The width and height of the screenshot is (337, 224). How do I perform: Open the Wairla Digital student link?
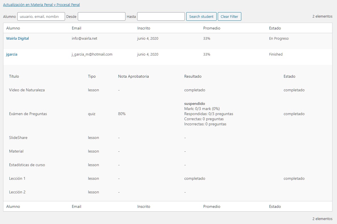click(17, 38)
